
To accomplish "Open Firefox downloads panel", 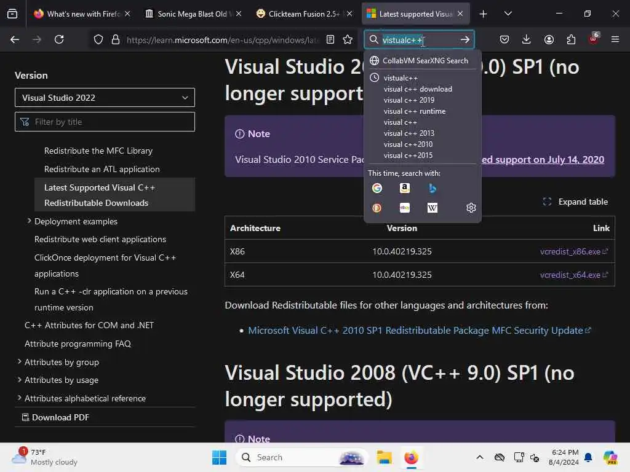I will tap(527, 39).
